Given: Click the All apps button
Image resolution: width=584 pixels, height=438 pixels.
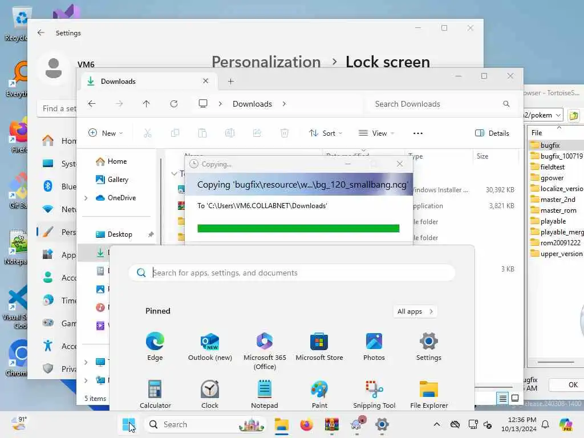Looking at the screenshot, I should point(415,311).
